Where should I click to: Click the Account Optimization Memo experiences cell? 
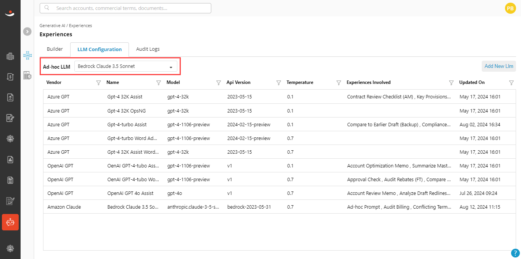(x=399, y=166)
